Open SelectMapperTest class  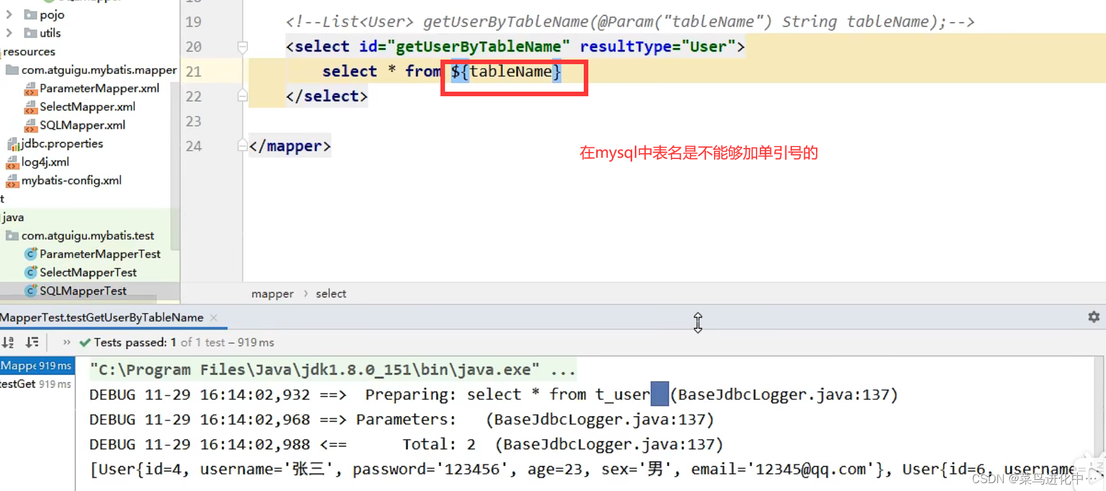[88, 272]
